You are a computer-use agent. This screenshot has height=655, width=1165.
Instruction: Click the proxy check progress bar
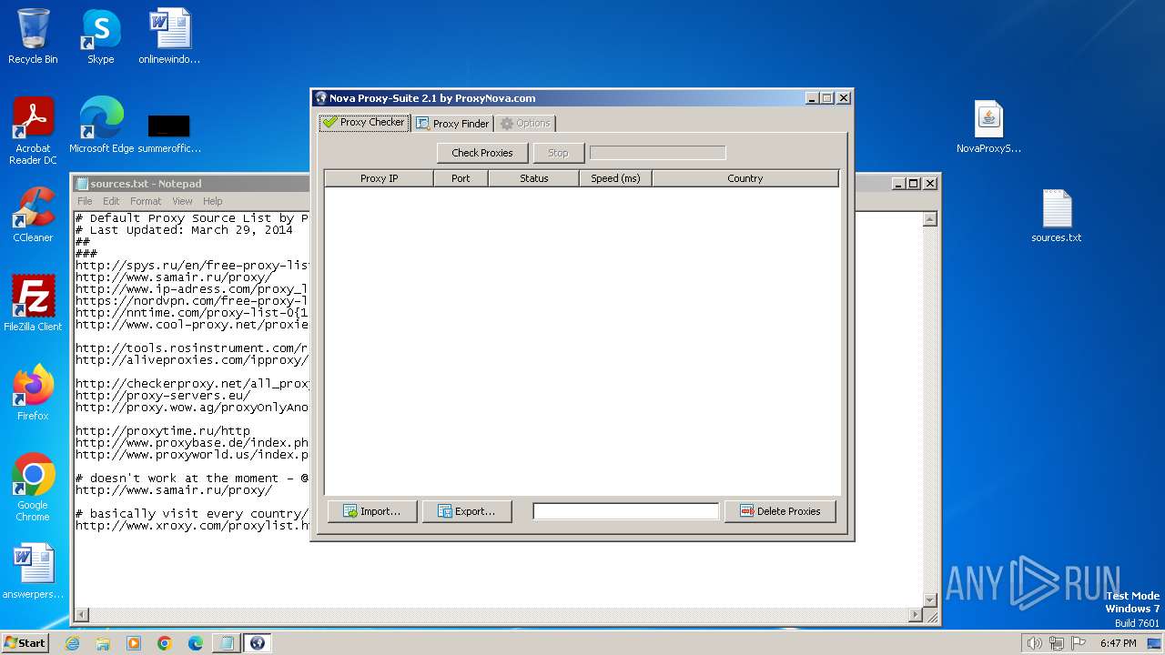(658, 153)
